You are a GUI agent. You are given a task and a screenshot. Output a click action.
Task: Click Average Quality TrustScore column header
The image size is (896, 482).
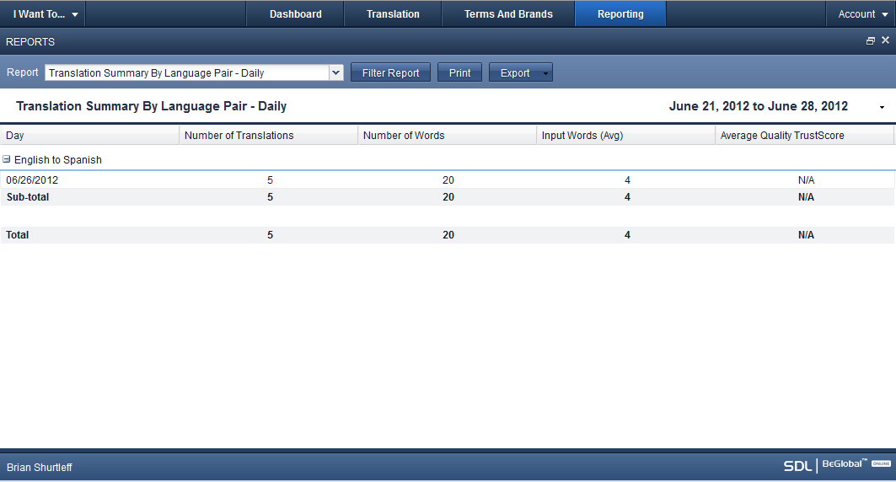(804, 136)
